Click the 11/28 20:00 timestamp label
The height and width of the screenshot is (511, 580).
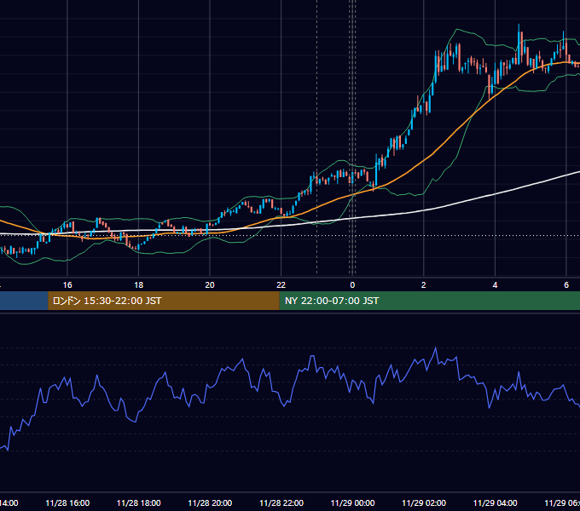[x=210, y=503]
